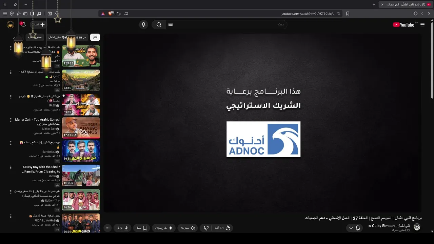Reload the page
Screen dimensions: 434x244
point(415,14)
